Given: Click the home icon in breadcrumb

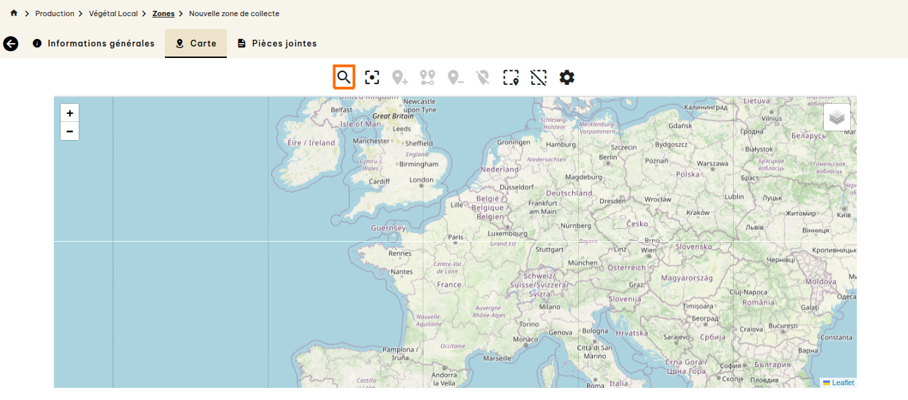Looking at the screenshot, I should pyautogui.click(x=13, y=13).
